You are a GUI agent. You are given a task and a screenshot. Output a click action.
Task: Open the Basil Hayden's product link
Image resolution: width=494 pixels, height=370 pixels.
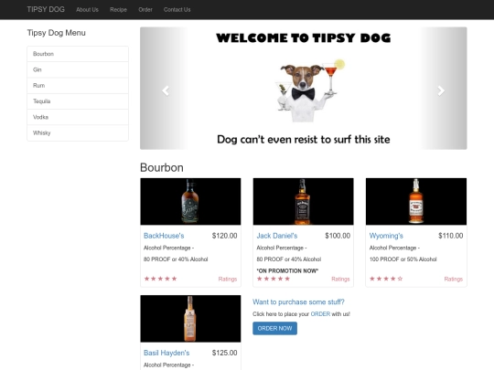[166, 353]
